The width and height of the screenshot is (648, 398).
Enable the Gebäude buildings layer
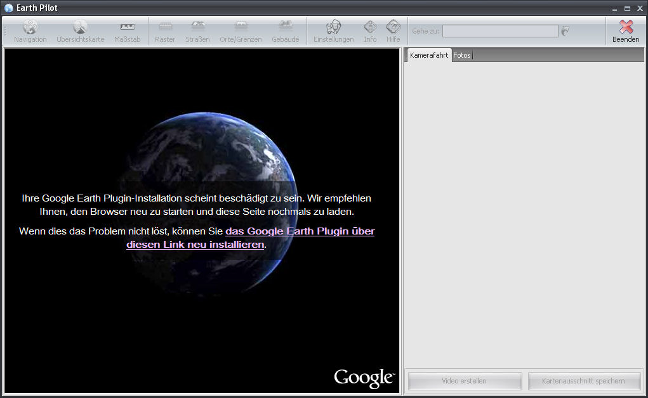(x=285, y=30)
